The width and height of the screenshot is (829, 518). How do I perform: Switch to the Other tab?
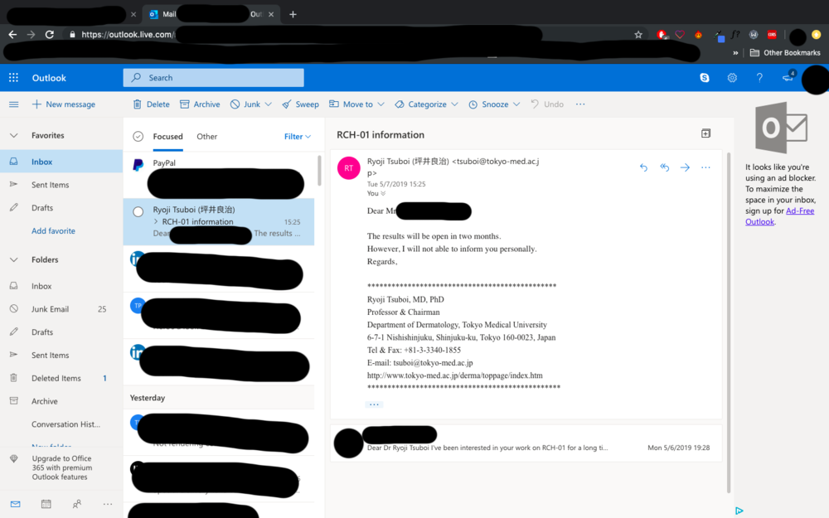tap(206, 137)
